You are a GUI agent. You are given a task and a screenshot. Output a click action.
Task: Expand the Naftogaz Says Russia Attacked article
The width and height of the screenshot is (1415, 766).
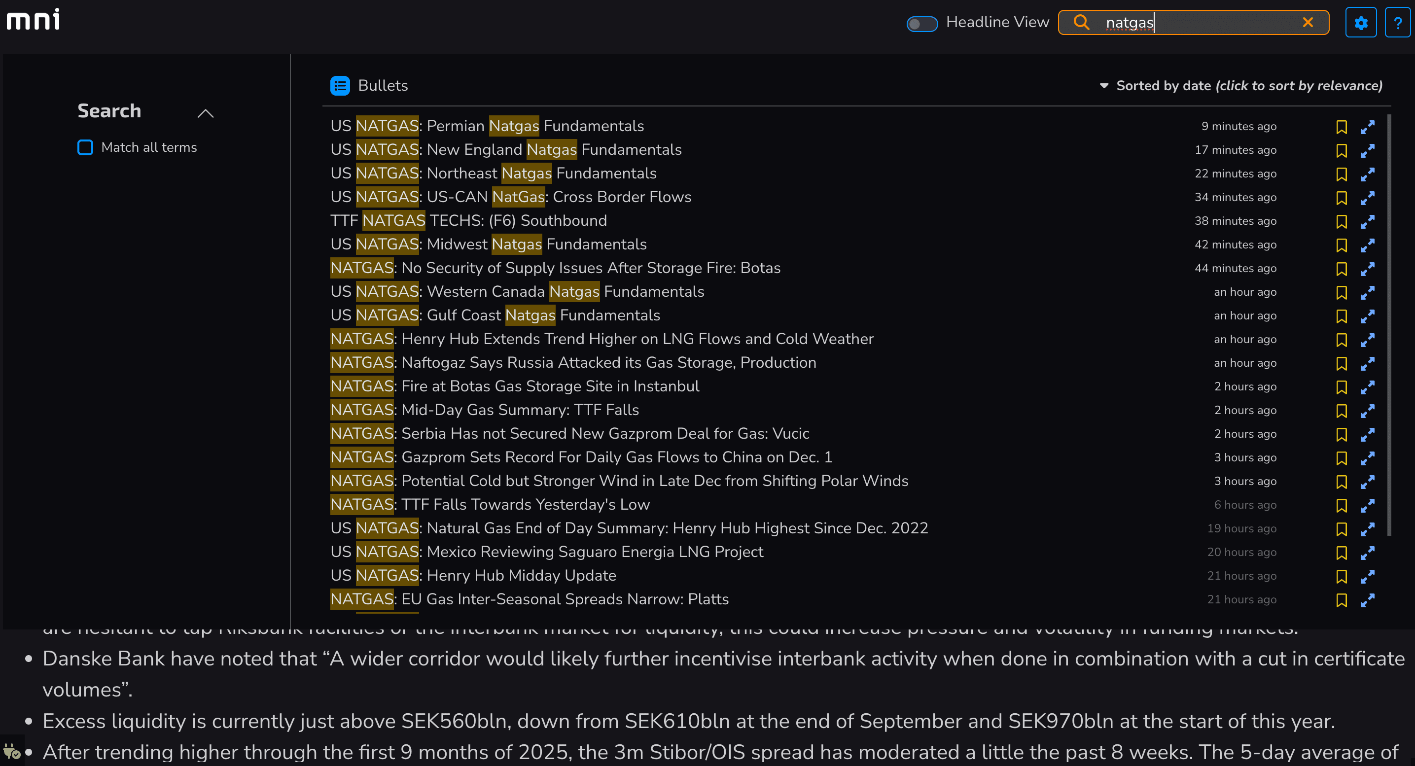coord(1368,363)
